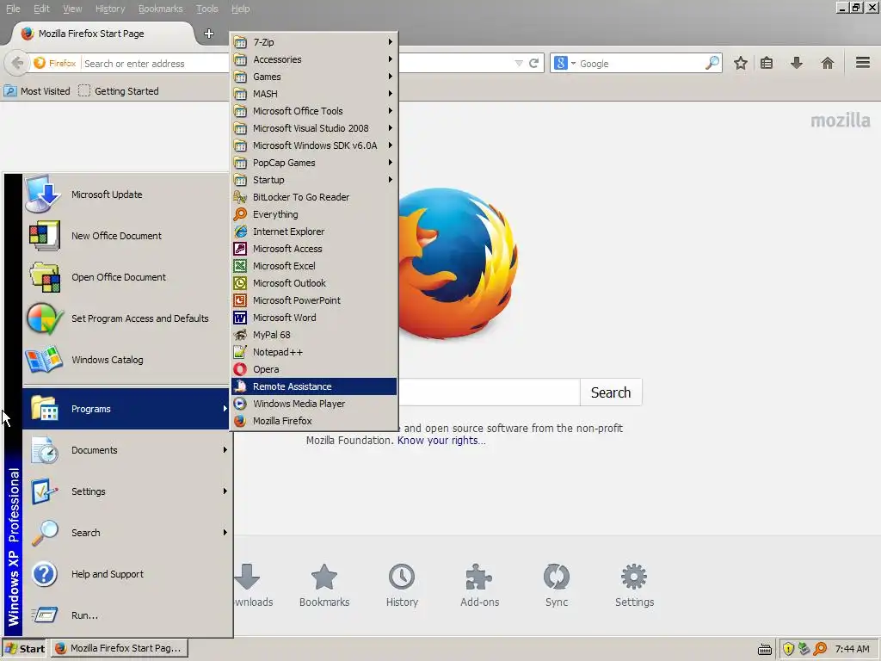Open Notepad++ from Programs menu
Viewport: 881px width, 661px height.
[313, 352]
